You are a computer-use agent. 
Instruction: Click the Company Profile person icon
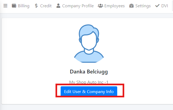[58, 6]
